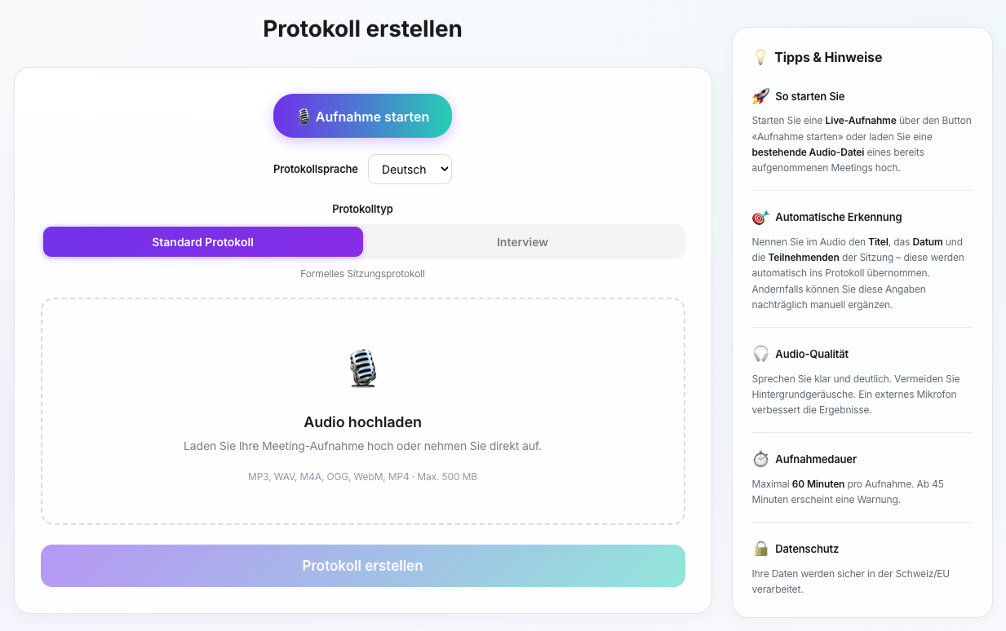Click the headphones icon beside Audio-Qualität

pyautogui.click(x=760, y=354)
